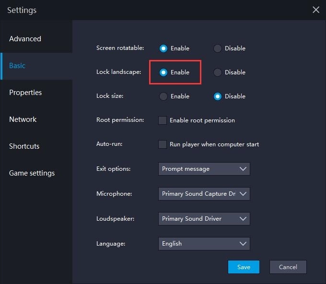Tick Run player when computer start
Screen dimensions: 326x284
click(163, 144)
